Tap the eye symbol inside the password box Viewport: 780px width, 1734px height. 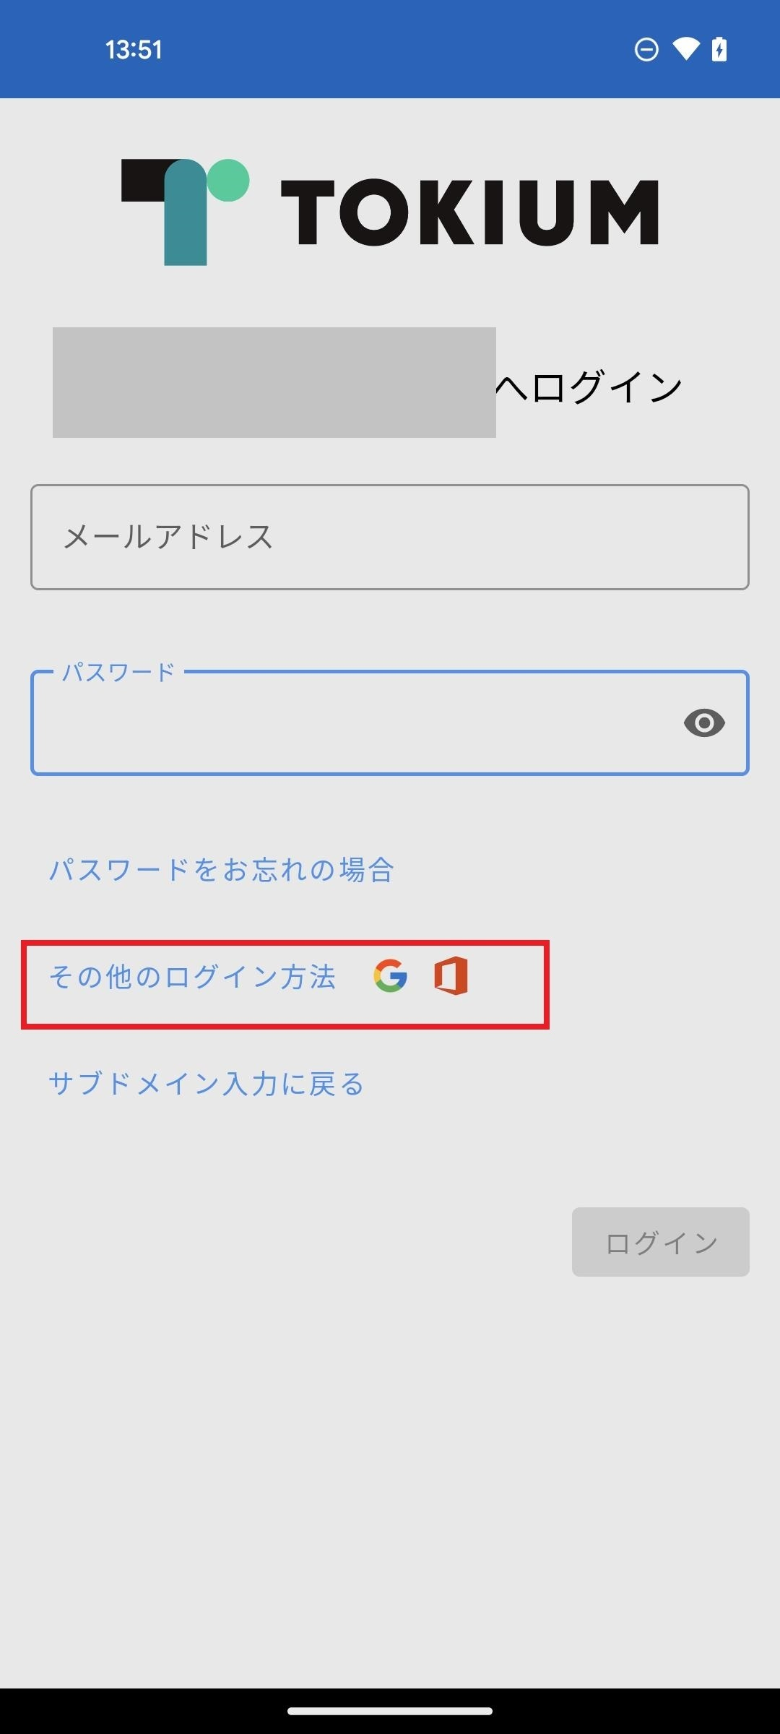(x=706, y=722)
